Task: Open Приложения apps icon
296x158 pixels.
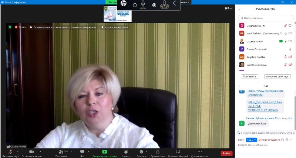Action: [x=158, y=152]
